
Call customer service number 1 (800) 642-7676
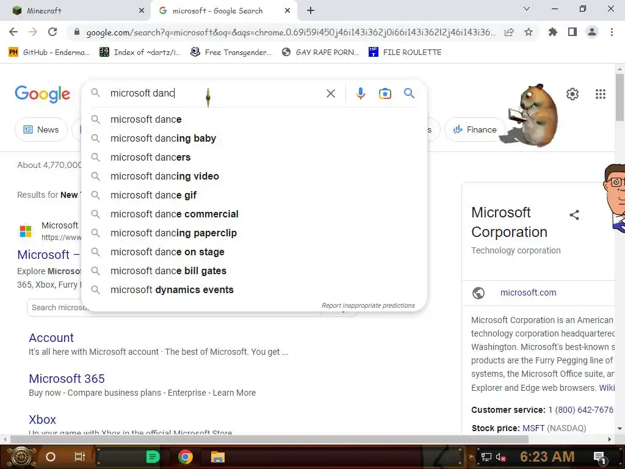coord(581,410)
